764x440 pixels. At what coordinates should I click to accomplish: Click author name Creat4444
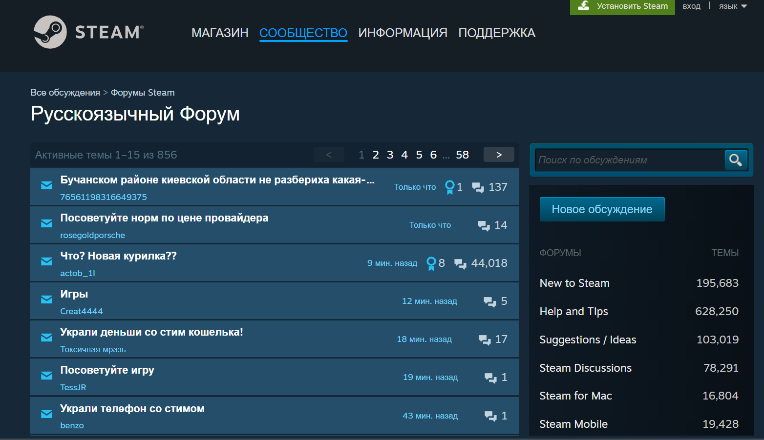click(x=82, y=311)
